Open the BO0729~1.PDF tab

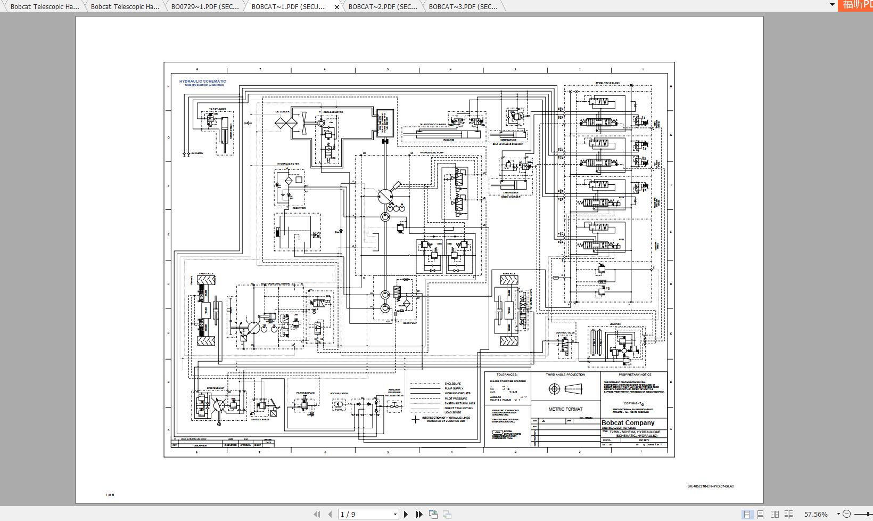[205, 6]
